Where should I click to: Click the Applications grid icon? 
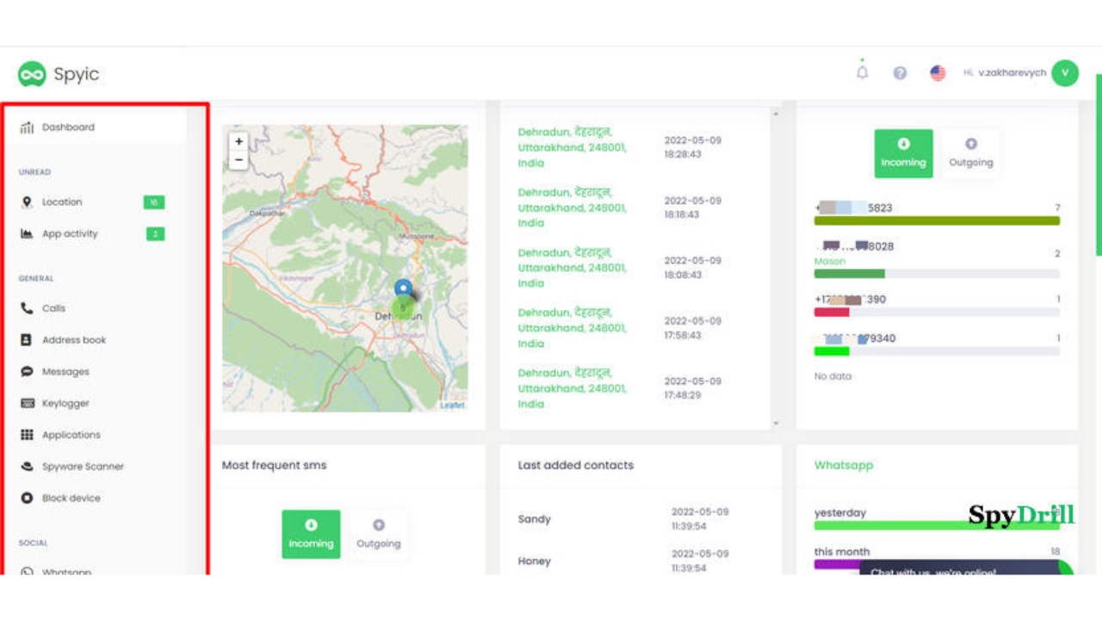coord(27,435)
